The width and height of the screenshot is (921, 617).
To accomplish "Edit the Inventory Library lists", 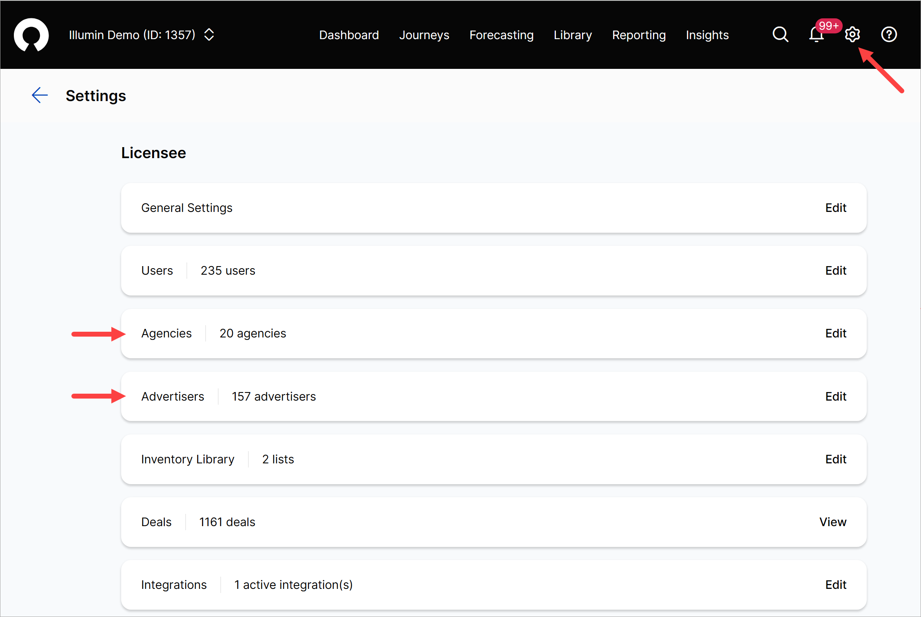I will pos(835,459).
